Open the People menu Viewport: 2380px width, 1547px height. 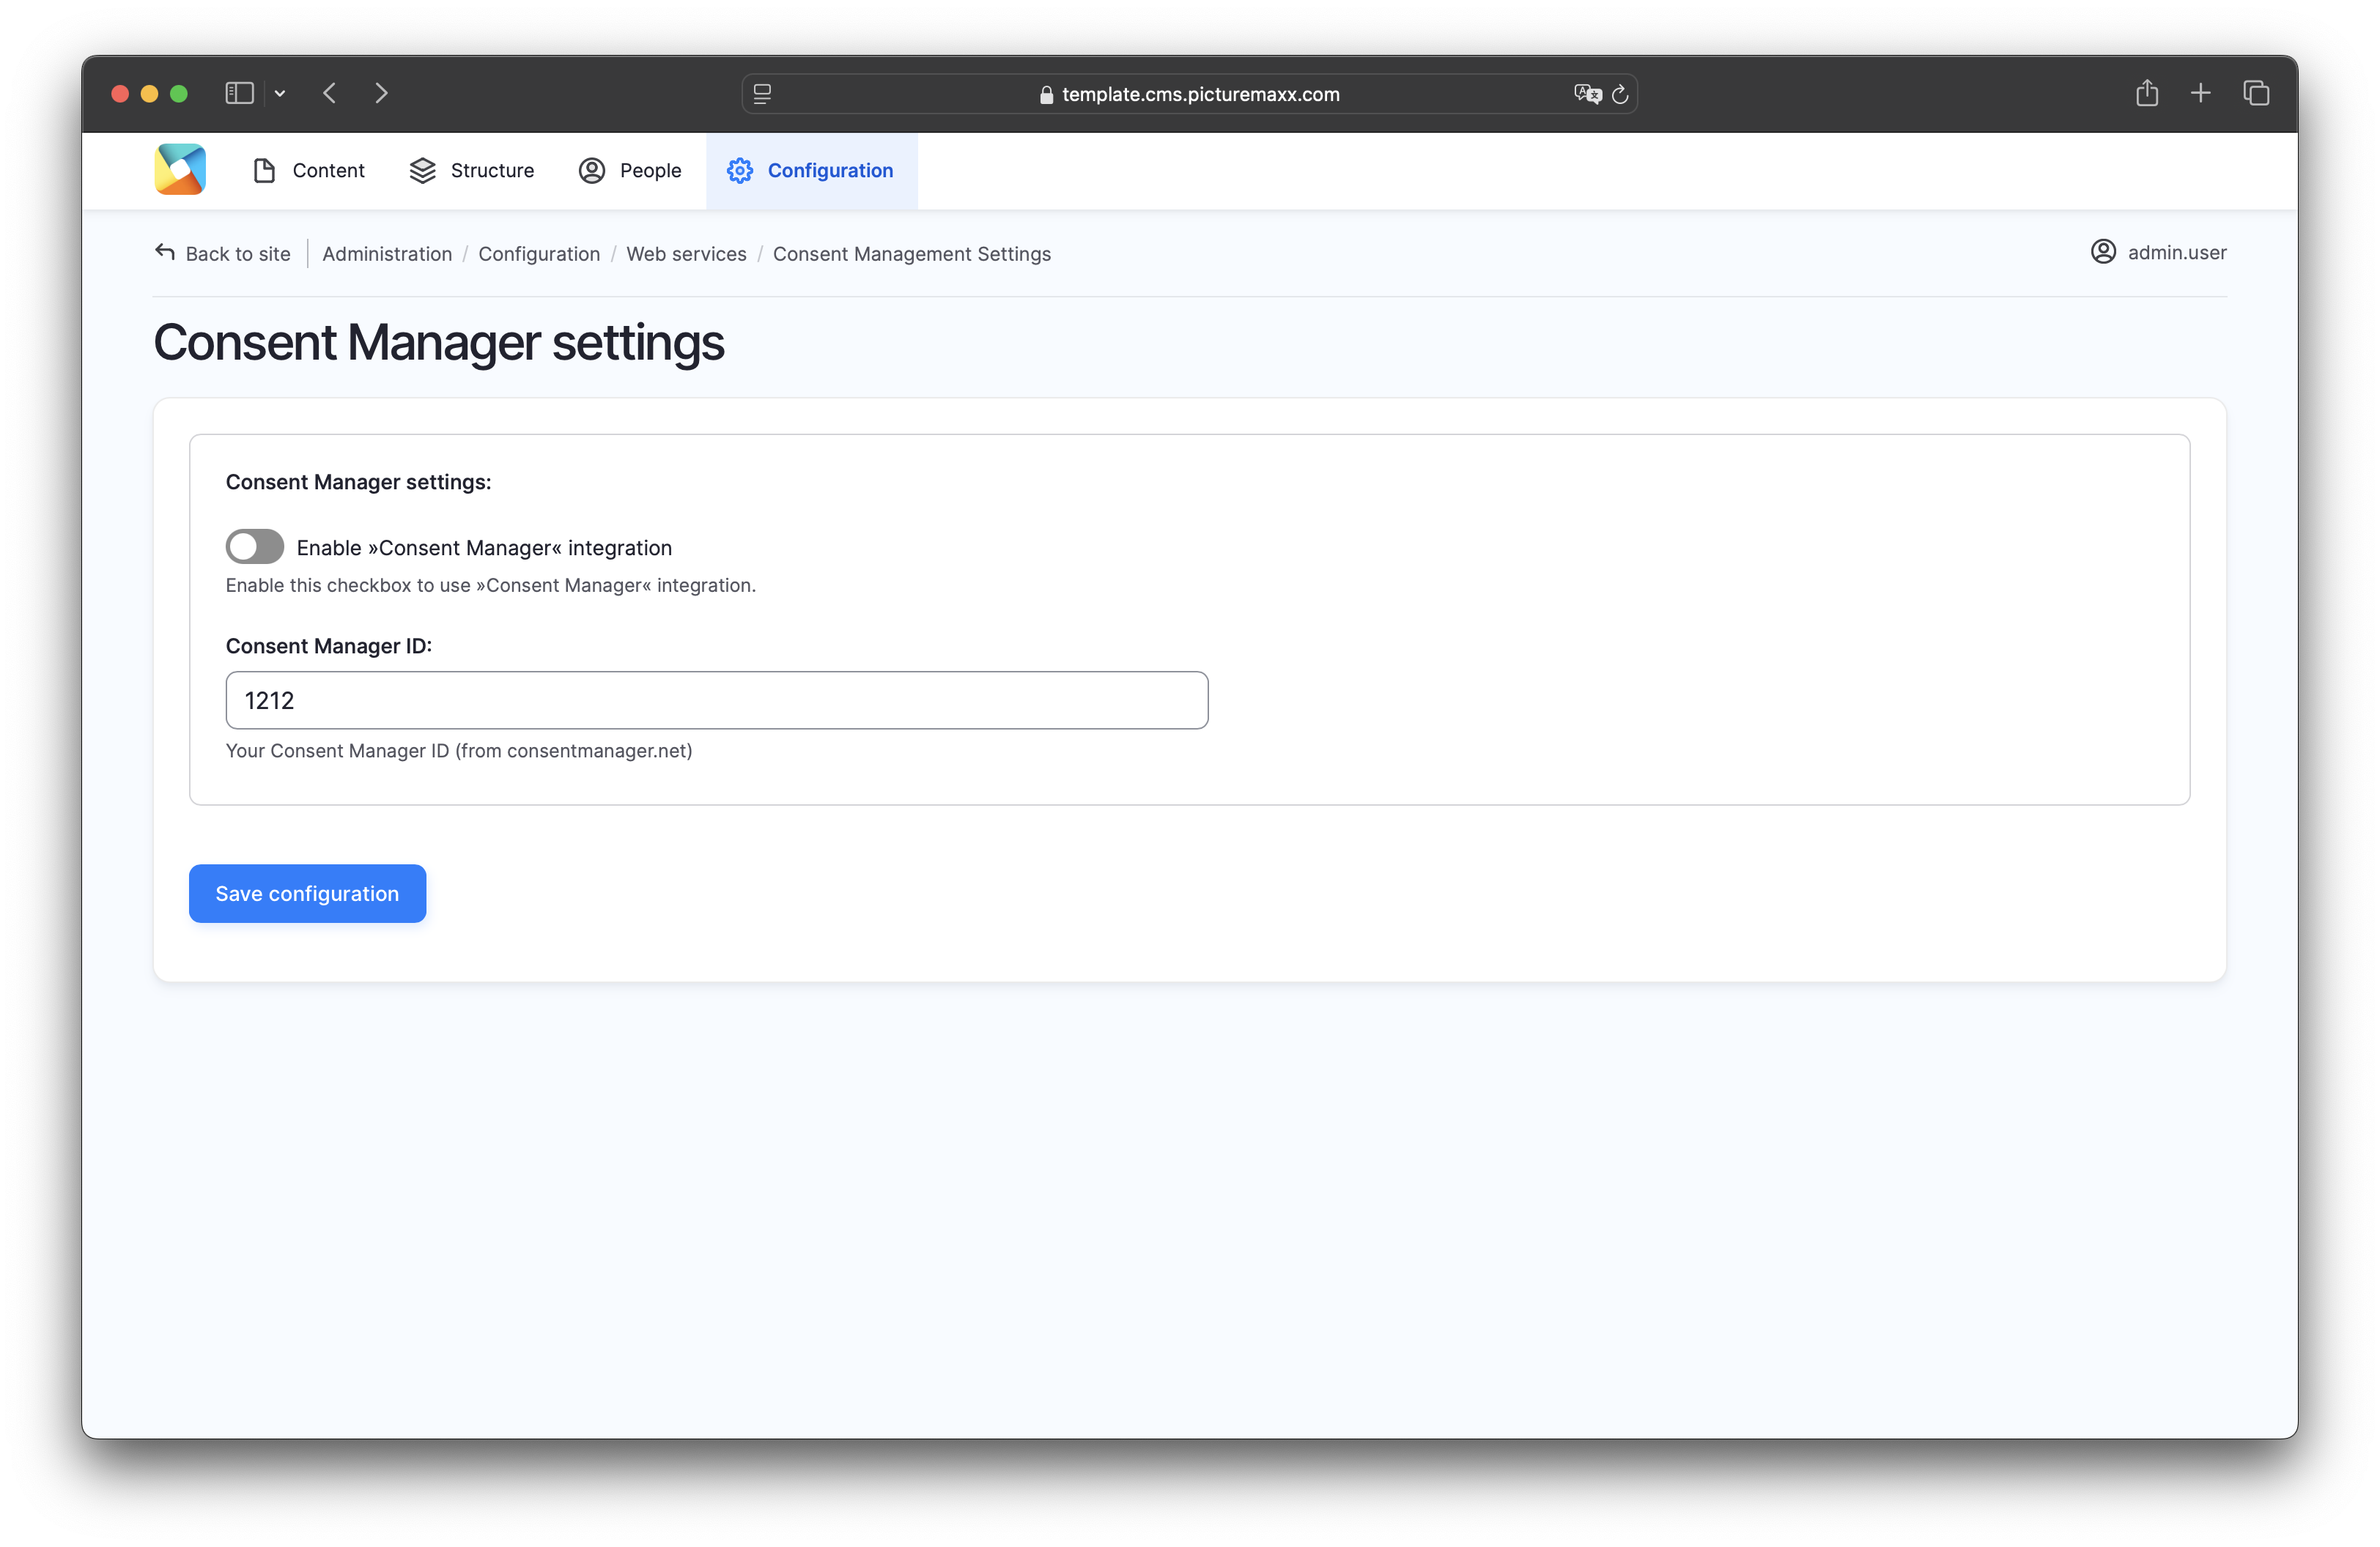630,171
